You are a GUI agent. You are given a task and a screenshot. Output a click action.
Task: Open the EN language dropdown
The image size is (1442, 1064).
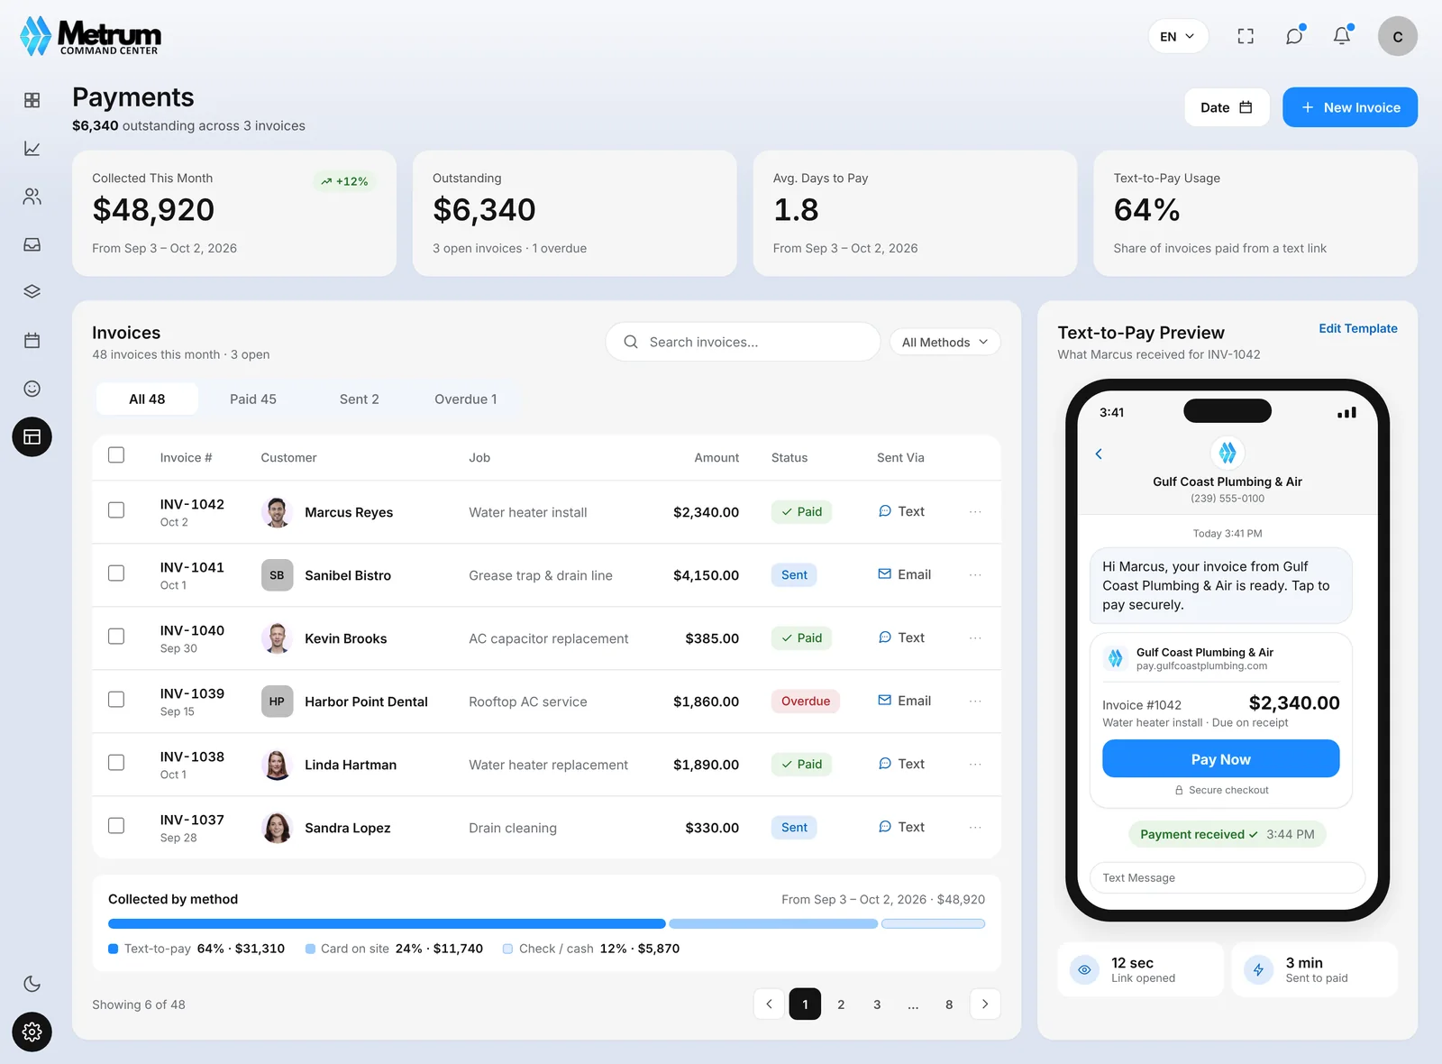click(x=1178, y=36)
